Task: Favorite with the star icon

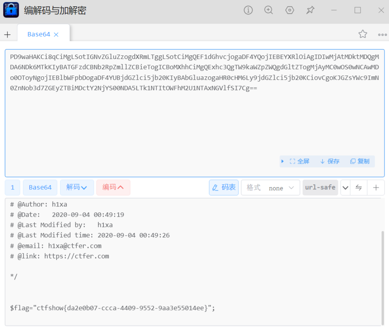Action: (x=363, y=34)
